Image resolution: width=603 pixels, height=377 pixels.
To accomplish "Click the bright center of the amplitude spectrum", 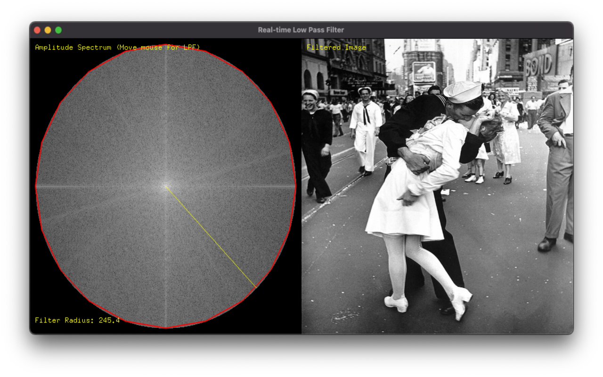I will (x=165, y=186).
